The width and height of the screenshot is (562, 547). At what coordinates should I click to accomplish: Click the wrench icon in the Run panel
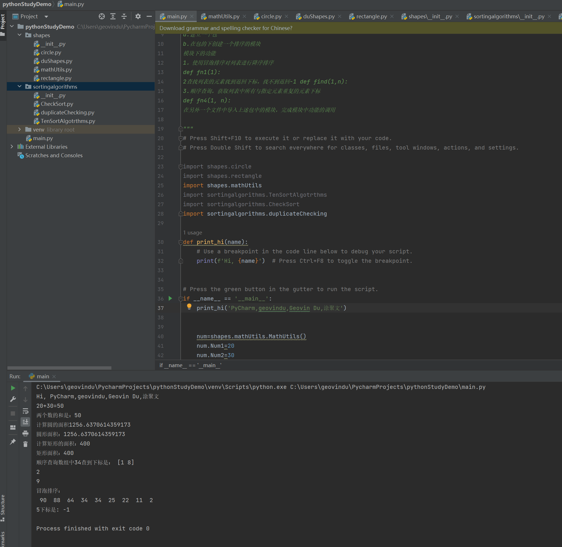pos(13,399)
